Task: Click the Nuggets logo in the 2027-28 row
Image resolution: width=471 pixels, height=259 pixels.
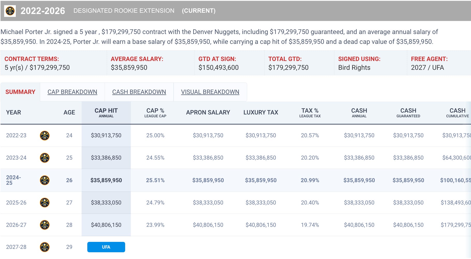Action: [45, 247]
